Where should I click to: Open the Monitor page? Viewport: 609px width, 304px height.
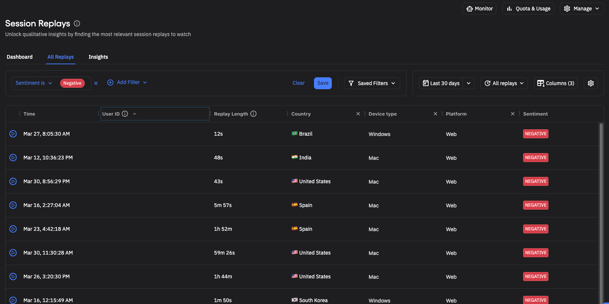[x=479, y=9]
